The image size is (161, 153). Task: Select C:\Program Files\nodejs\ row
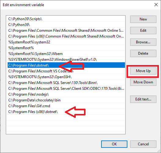[66, 94]
